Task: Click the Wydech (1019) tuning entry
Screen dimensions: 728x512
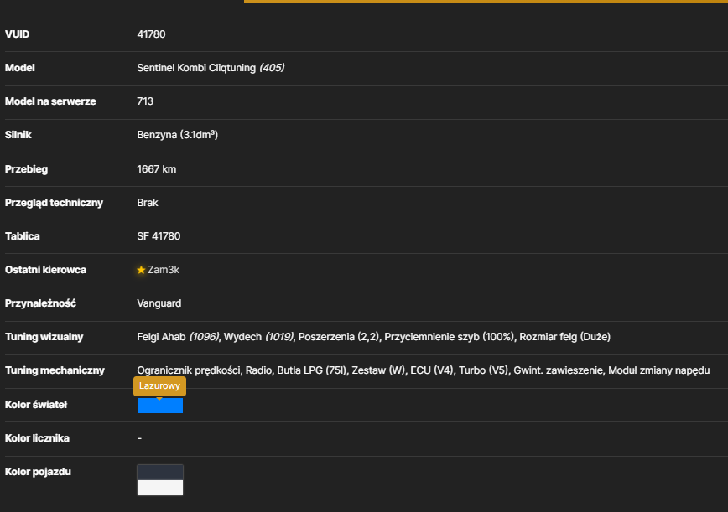Action: 259,337
